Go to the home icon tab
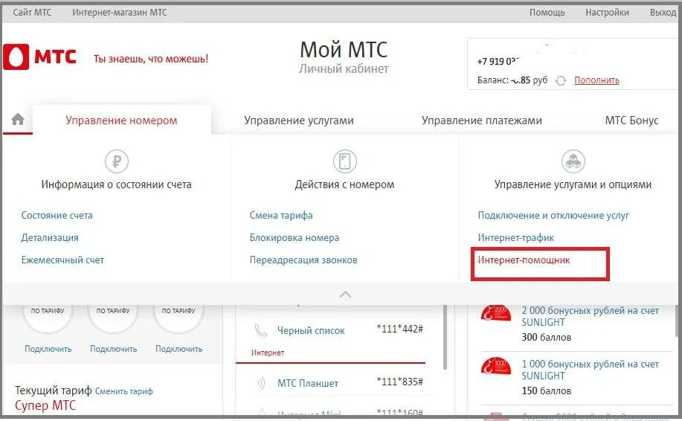Viewport: 682px width, 421px height. coord(18,119)
